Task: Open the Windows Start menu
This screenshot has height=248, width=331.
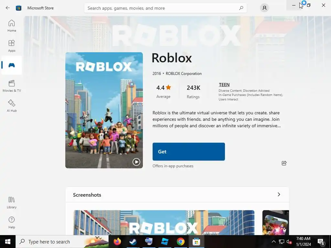Action: [8, 242]
